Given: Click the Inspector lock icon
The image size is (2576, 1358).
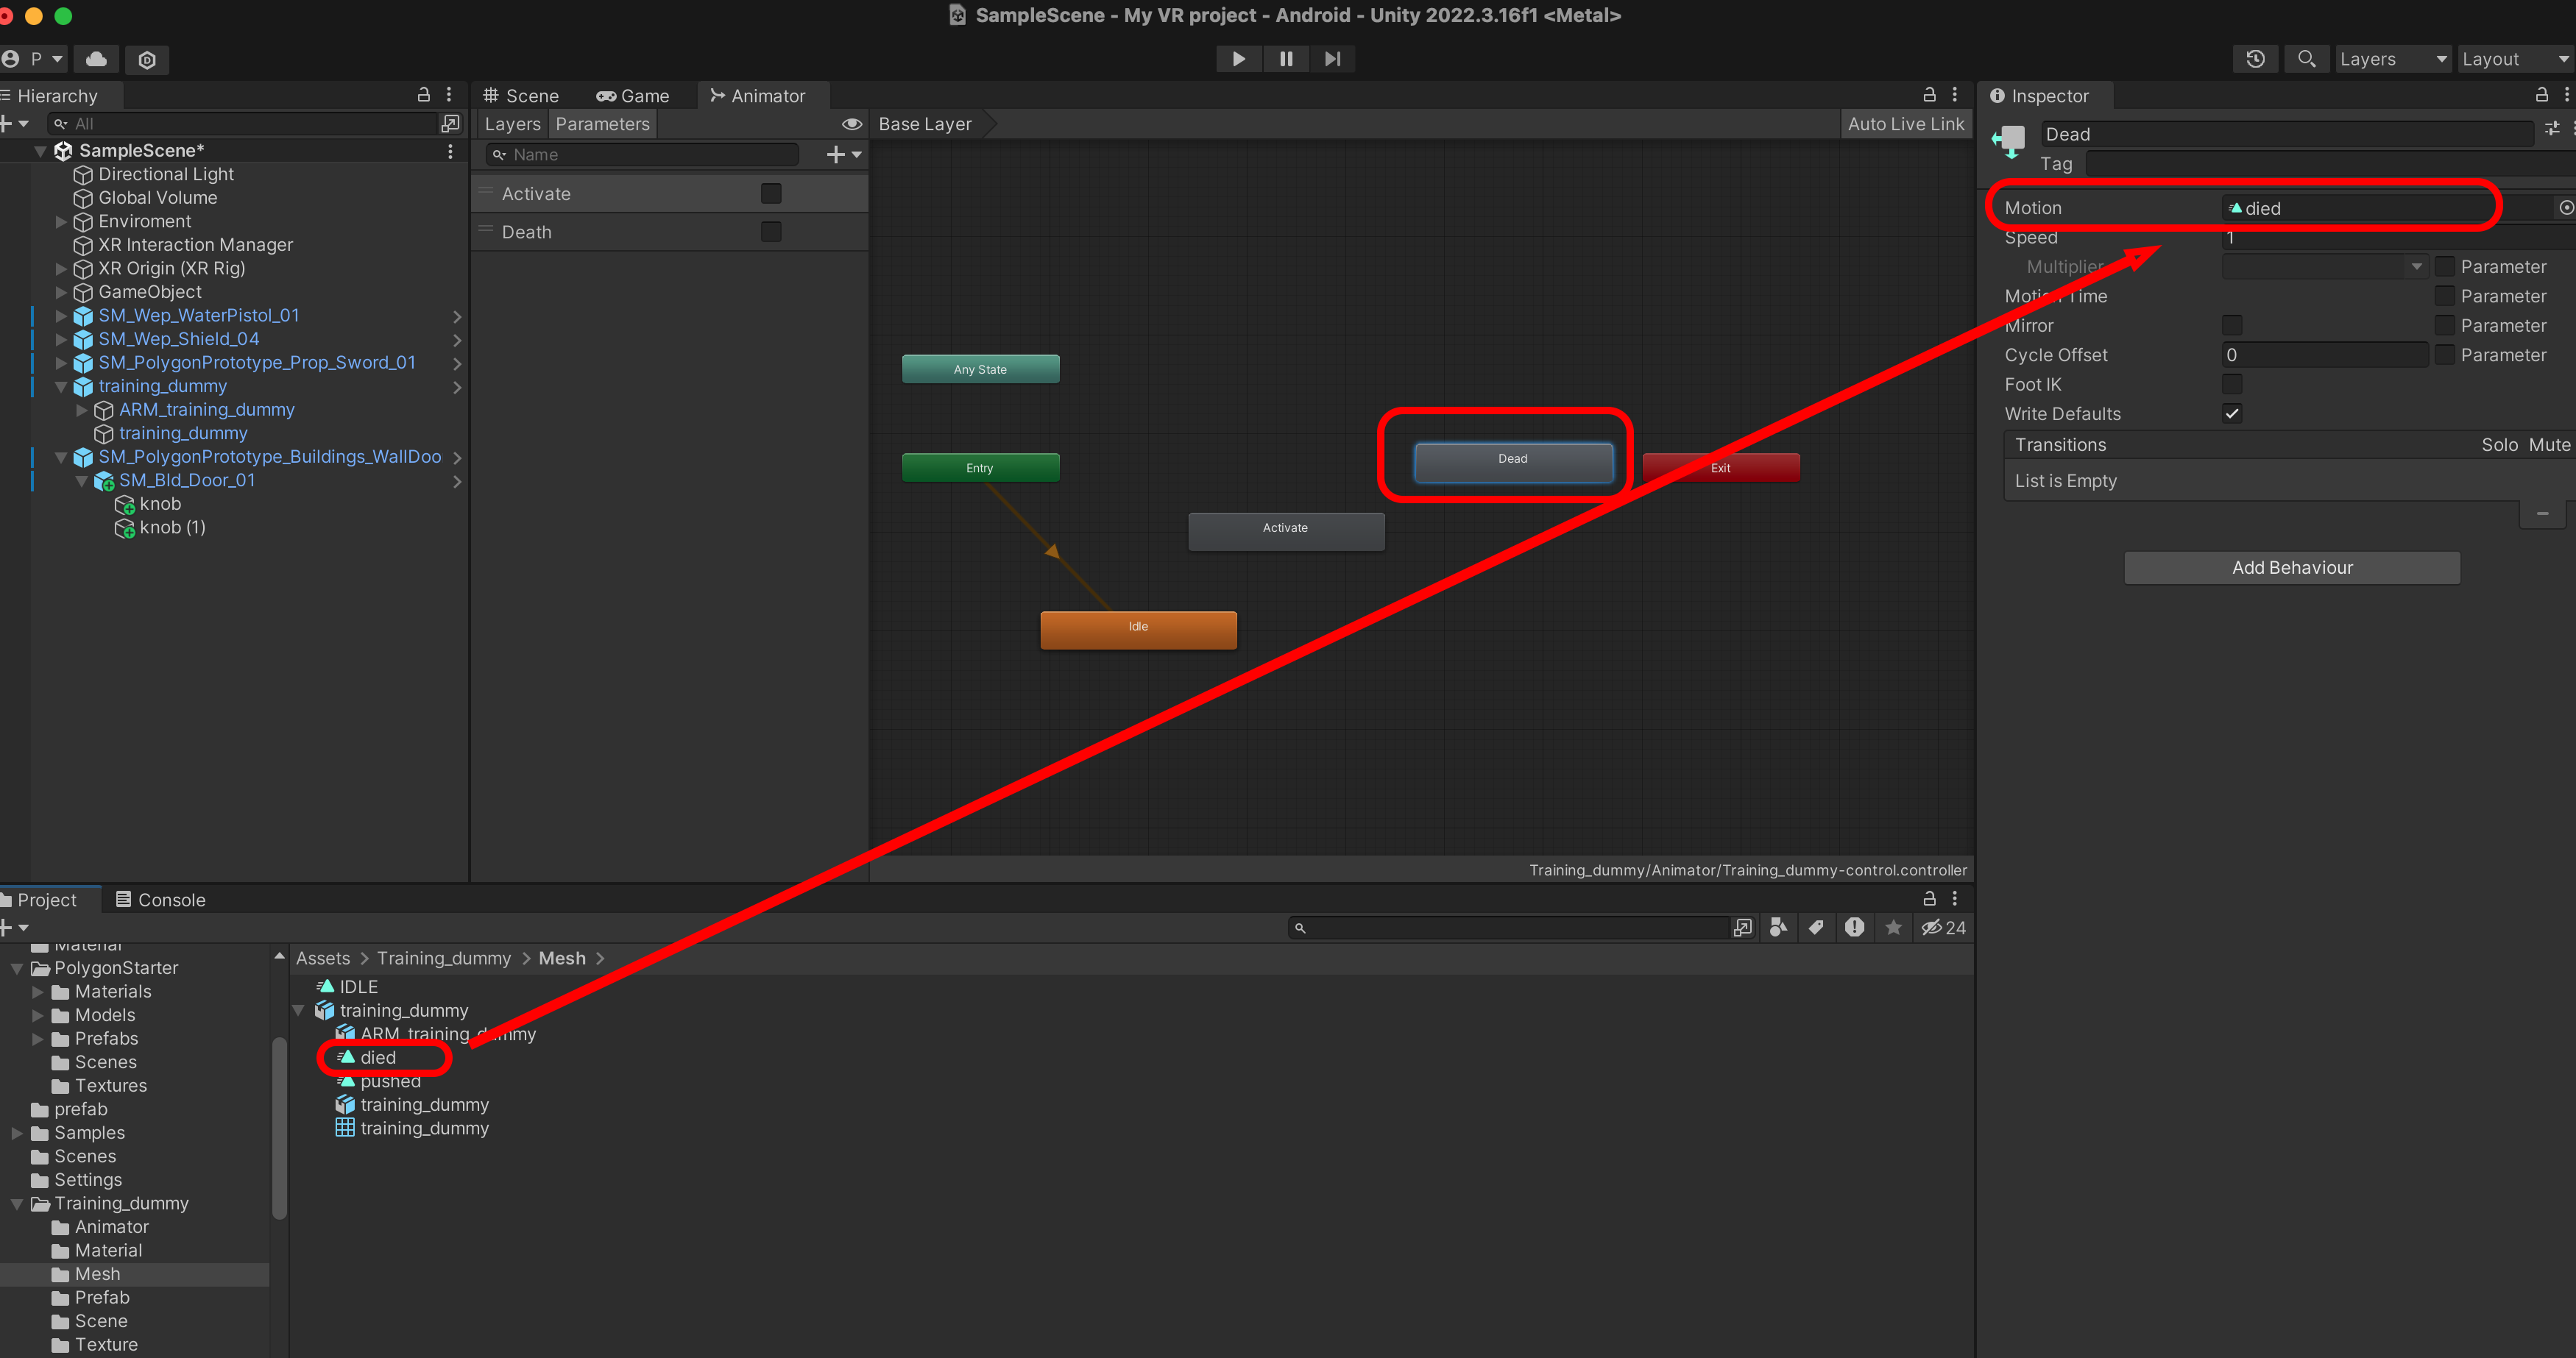Looking at the screenshot, I should 2541,95.
